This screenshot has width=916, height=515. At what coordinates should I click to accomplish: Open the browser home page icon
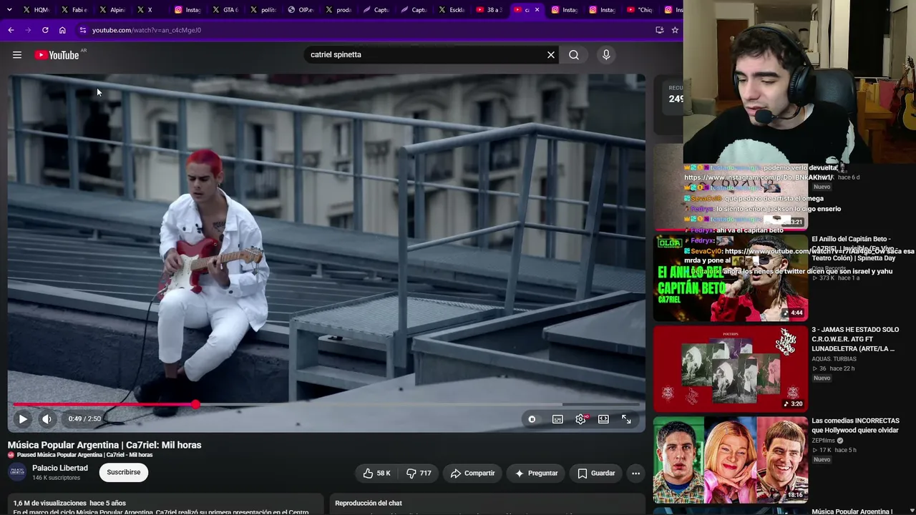pyautogui.click(x=62, y=30)
